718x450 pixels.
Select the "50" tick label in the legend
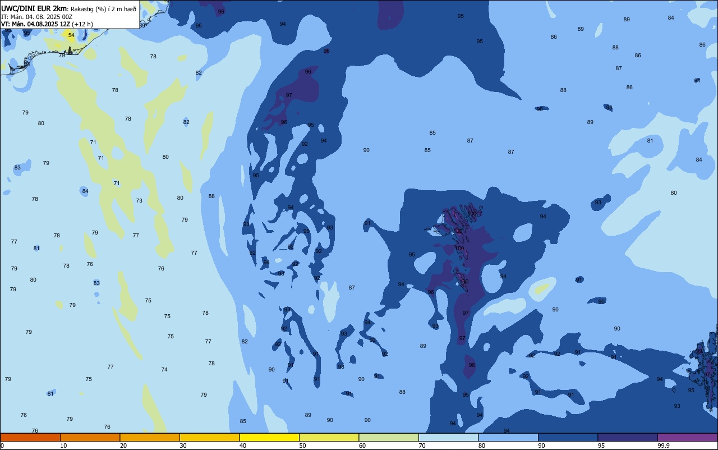302,446
